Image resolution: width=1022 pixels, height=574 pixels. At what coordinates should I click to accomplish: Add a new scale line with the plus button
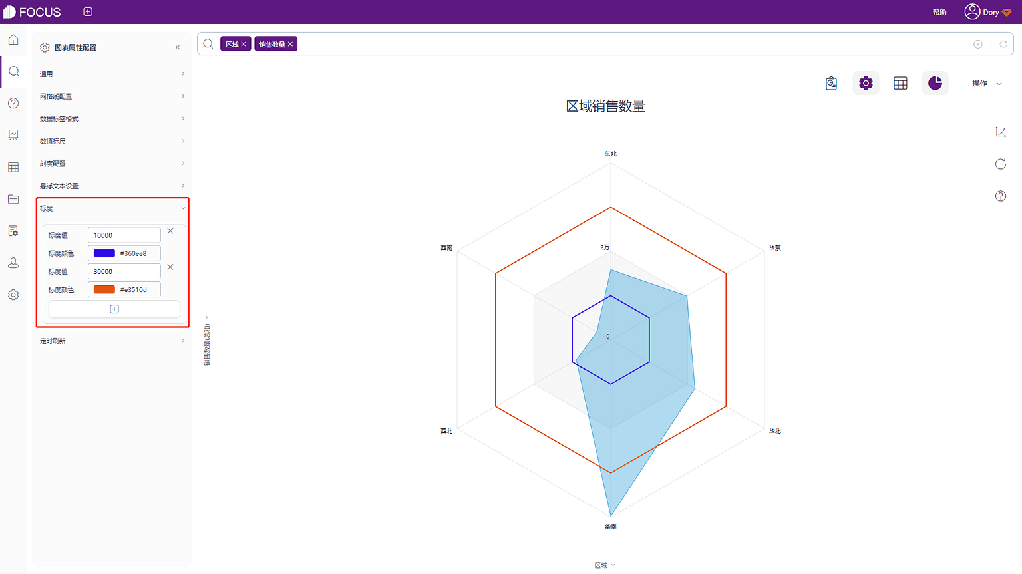(x=114, y=309)
